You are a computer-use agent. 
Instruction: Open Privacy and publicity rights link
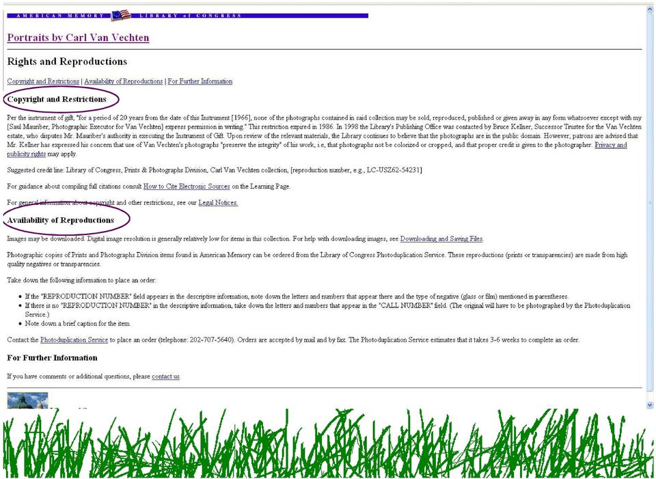pos(610,145)
